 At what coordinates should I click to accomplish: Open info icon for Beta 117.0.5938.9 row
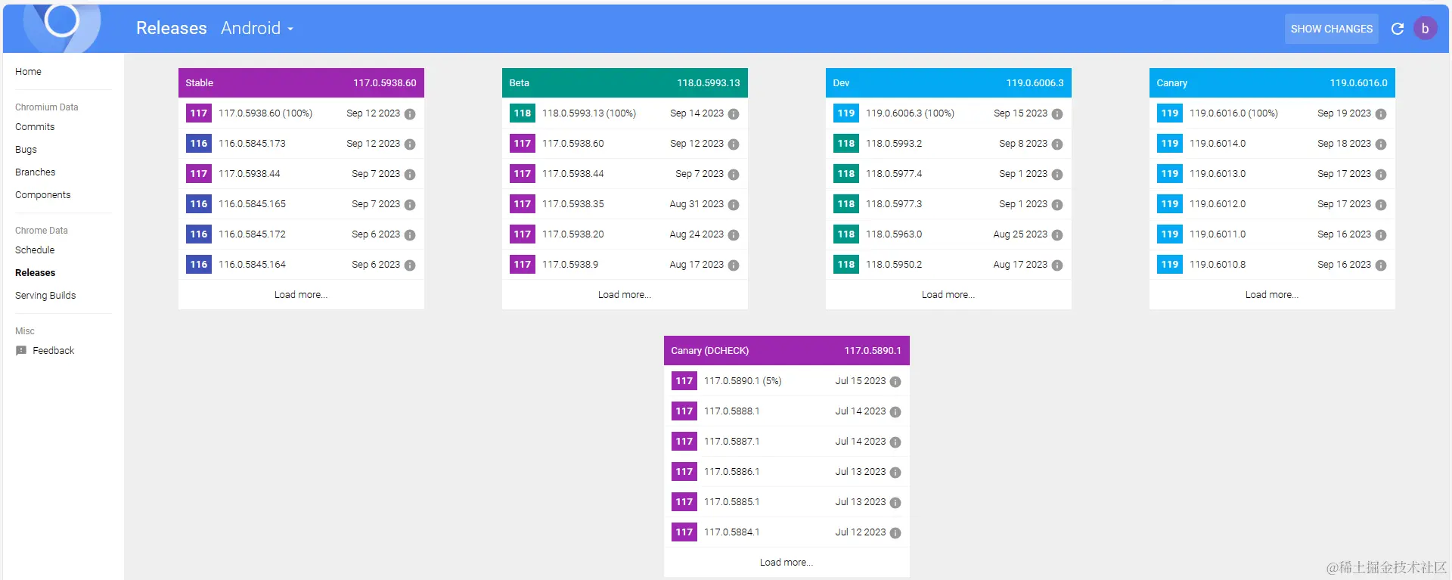click(734, 265)
